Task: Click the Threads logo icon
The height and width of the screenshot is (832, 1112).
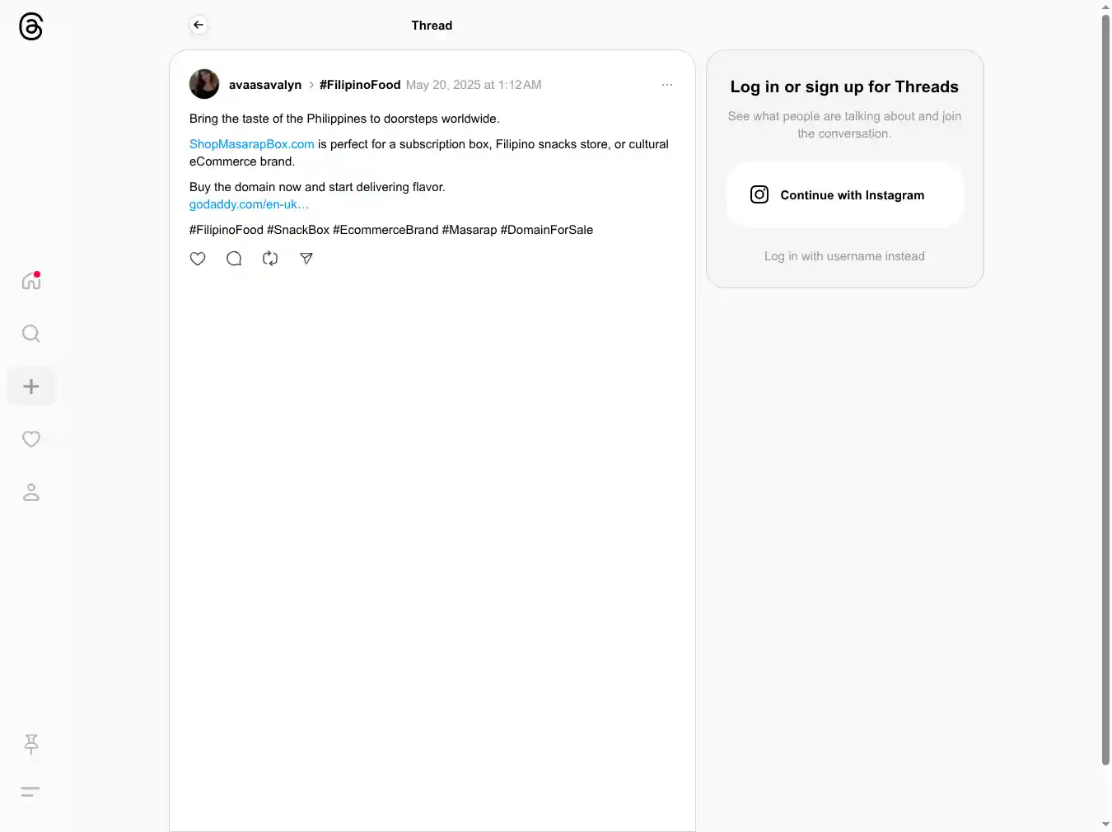Action: [30, 26]
